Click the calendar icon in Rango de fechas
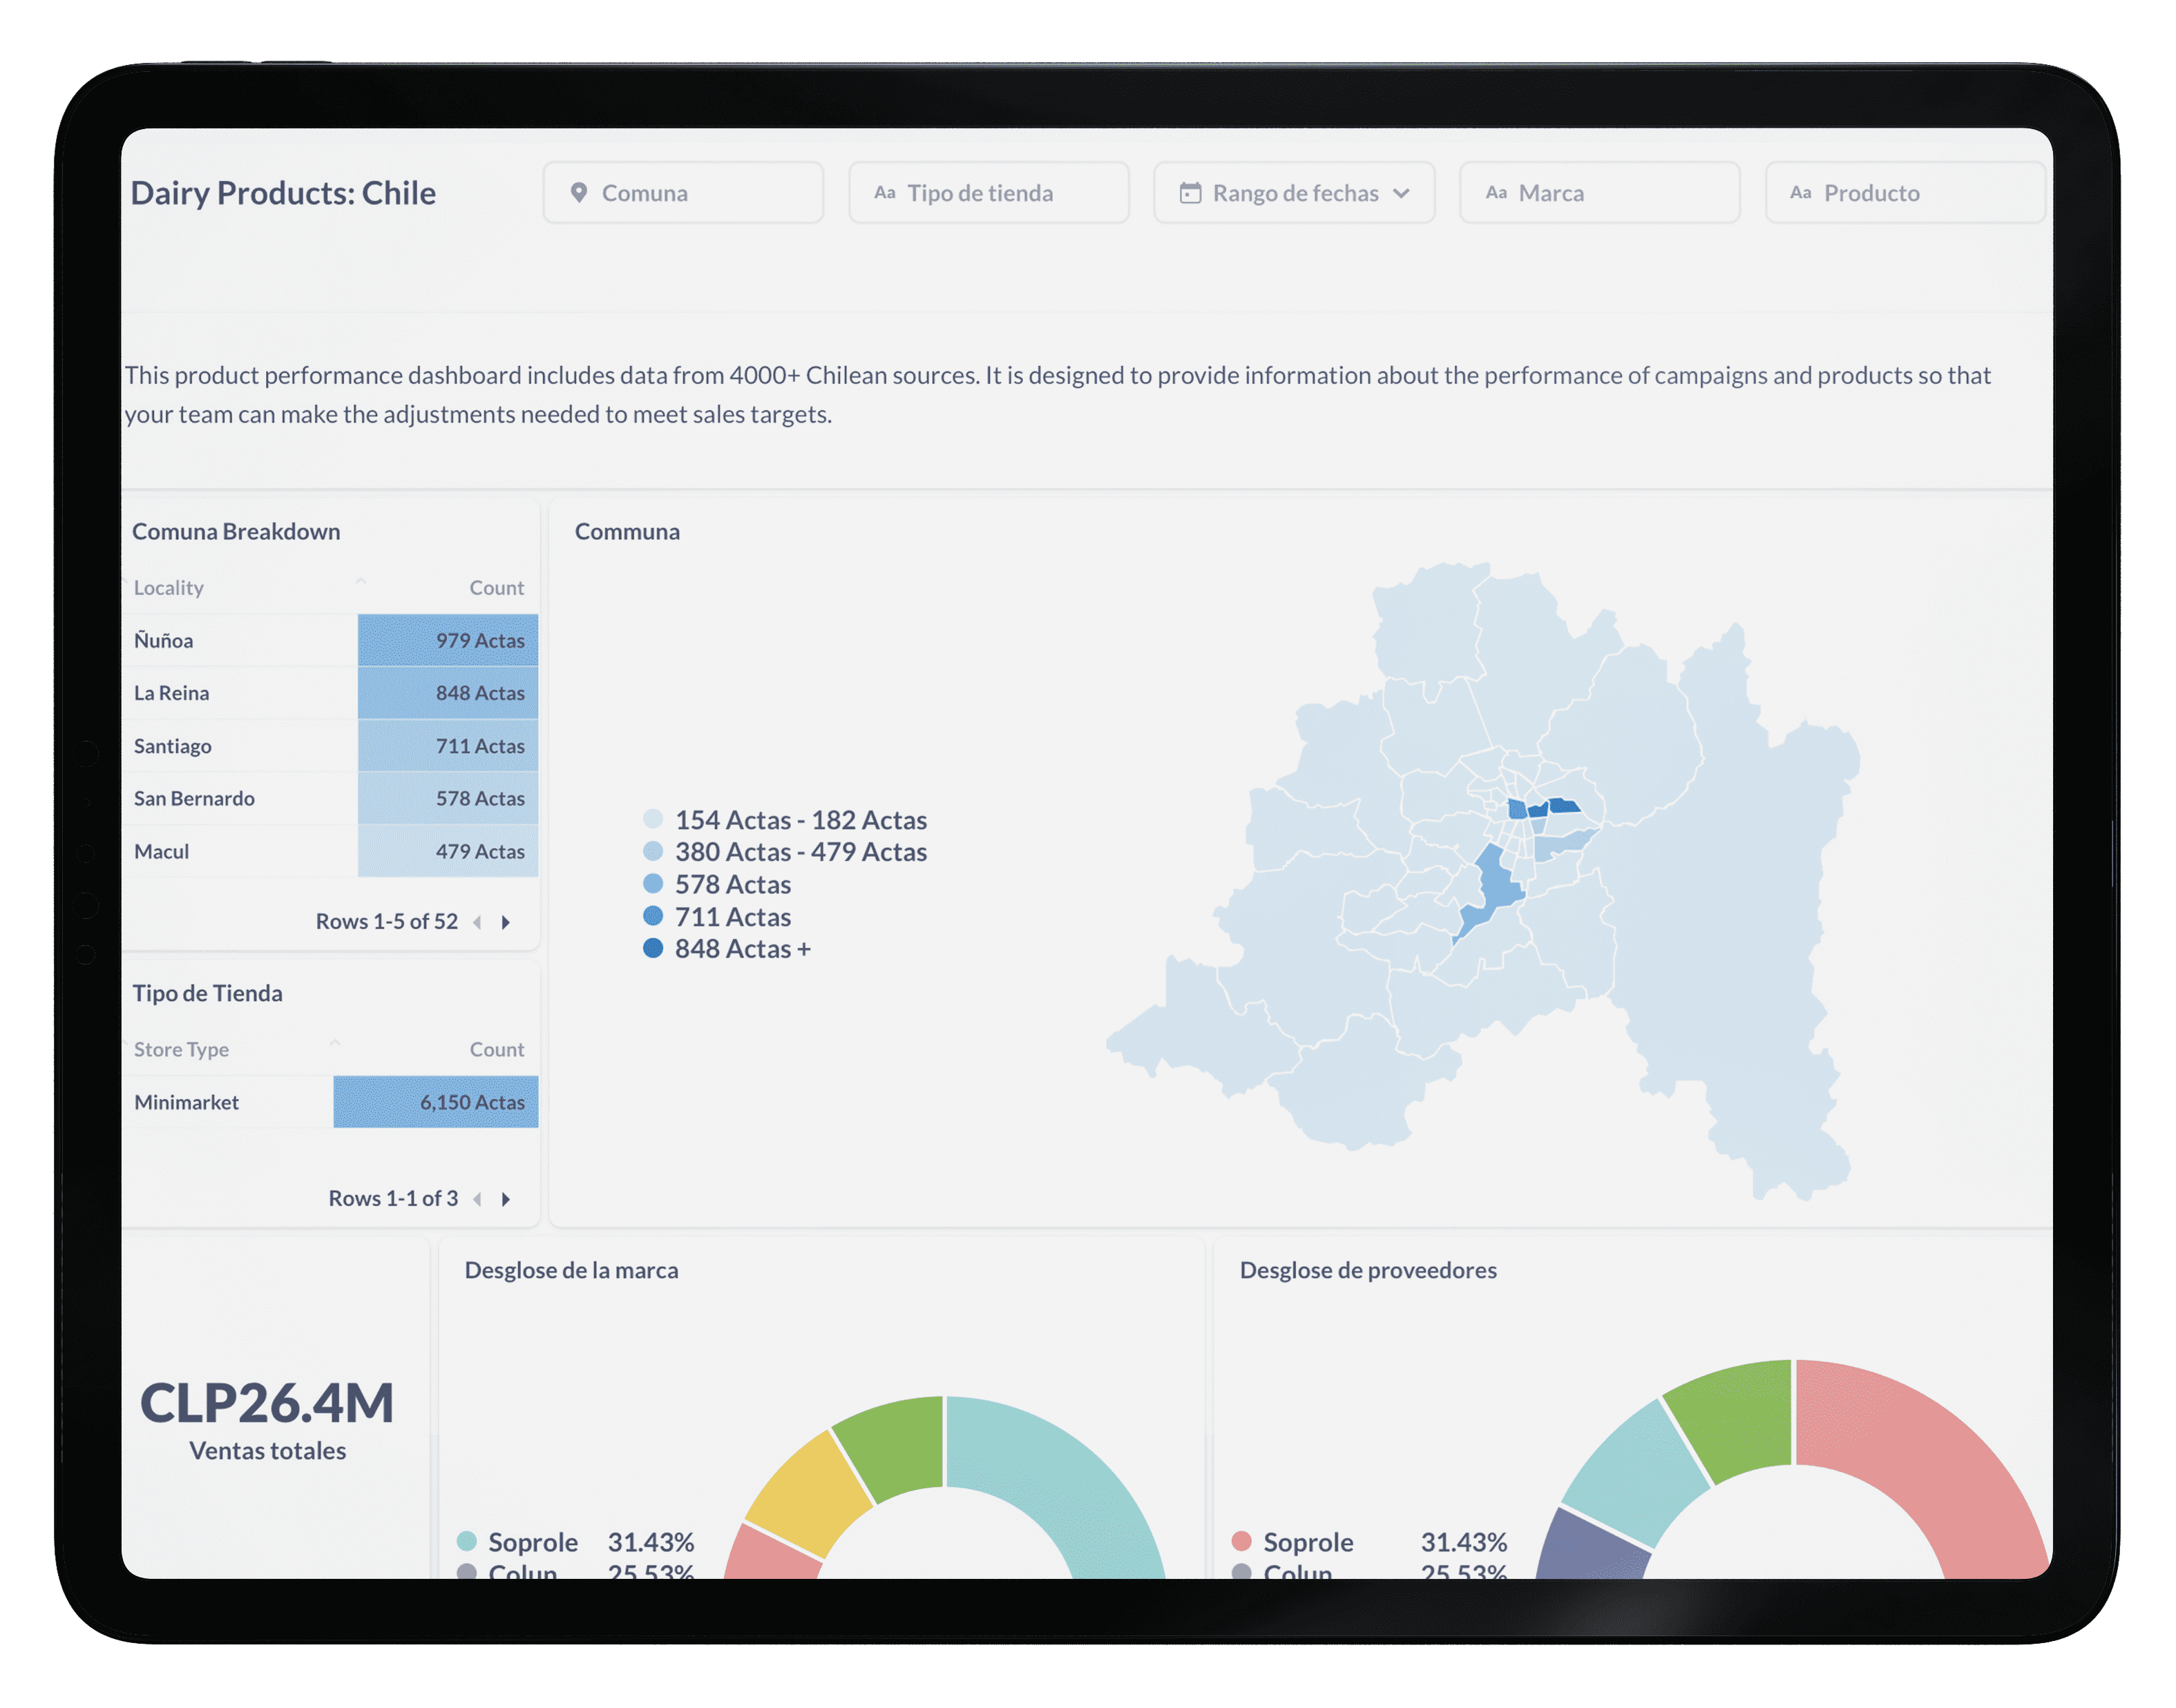The image size is (2176, 1708). click(1190, 192)
